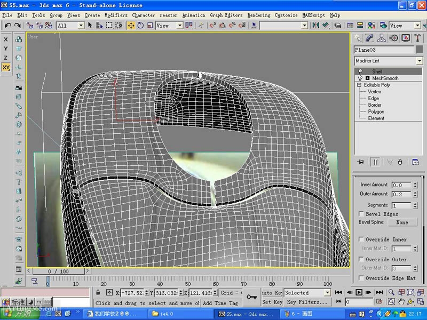Image resolution: width=427 pixels, height=320 pixels.
Task: Open the Rendering menu
Action: click(x=258, y=15)
